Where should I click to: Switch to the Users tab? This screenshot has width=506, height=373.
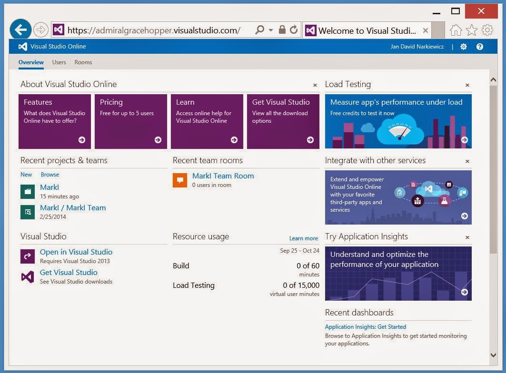59,62
